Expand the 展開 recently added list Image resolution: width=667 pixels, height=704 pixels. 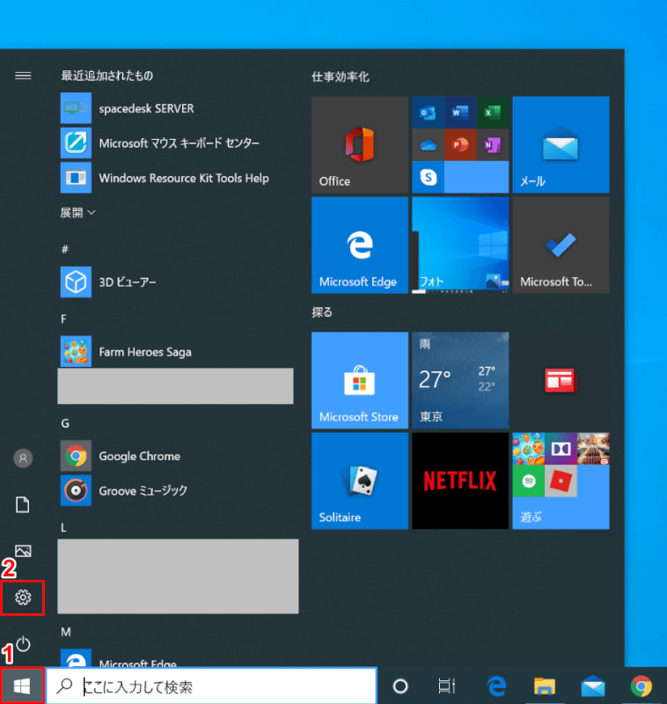coord(78,212)
